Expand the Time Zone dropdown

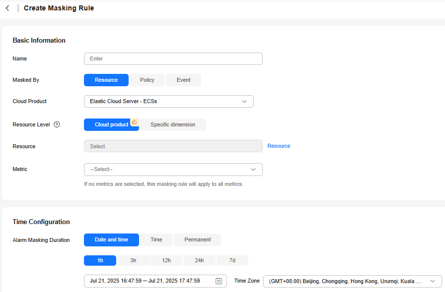(x=352, y=281)
